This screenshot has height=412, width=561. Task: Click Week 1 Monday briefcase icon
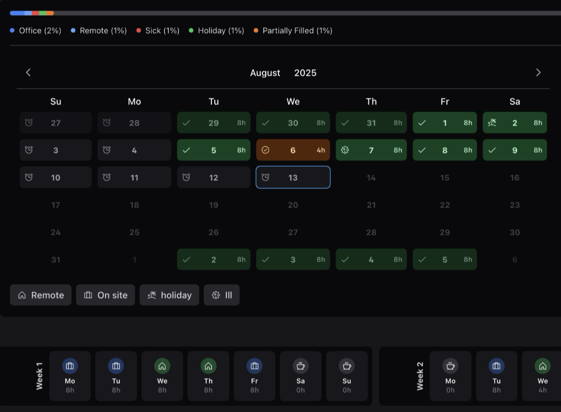click(70, 366)
